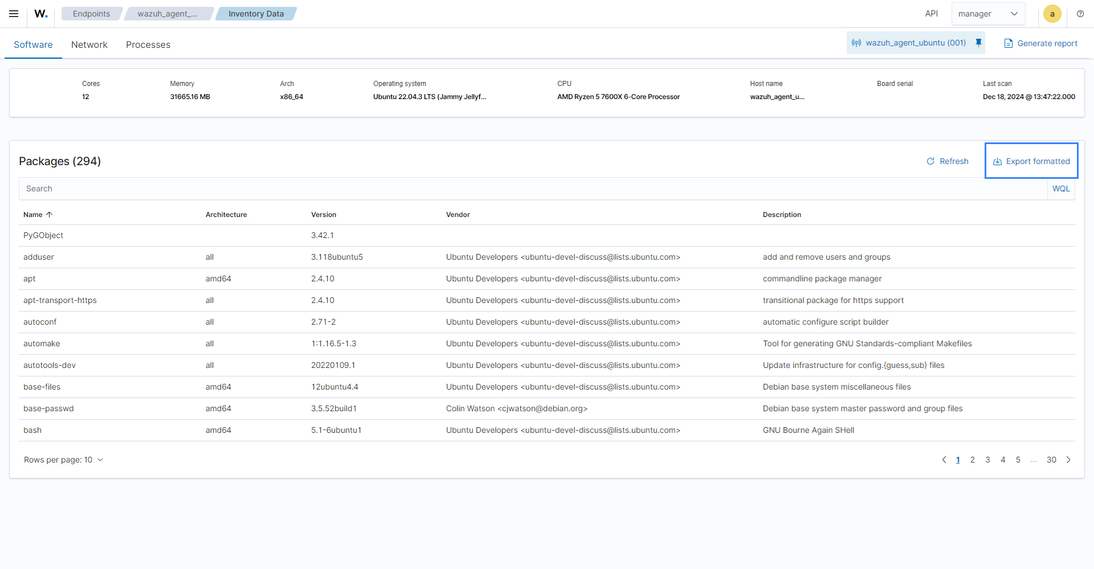
Task: Toggle WQL query language mode
Action: 1060,189
